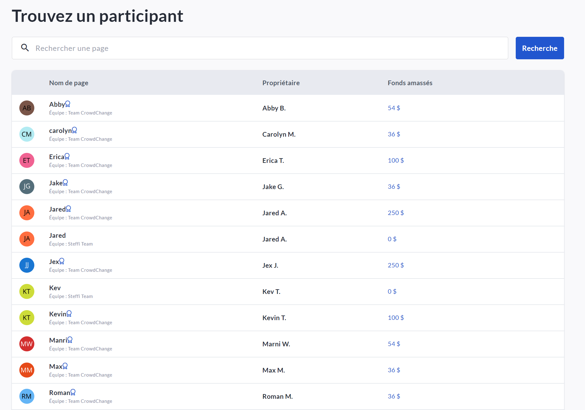This screenshot has width=585, height=410.
Task: Click the 'Fonds amassés' column header
Action: point(410,83)
